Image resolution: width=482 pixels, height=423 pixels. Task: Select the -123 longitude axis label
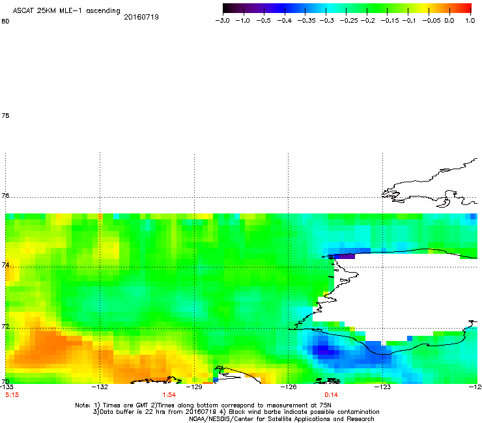click(383, 387)
